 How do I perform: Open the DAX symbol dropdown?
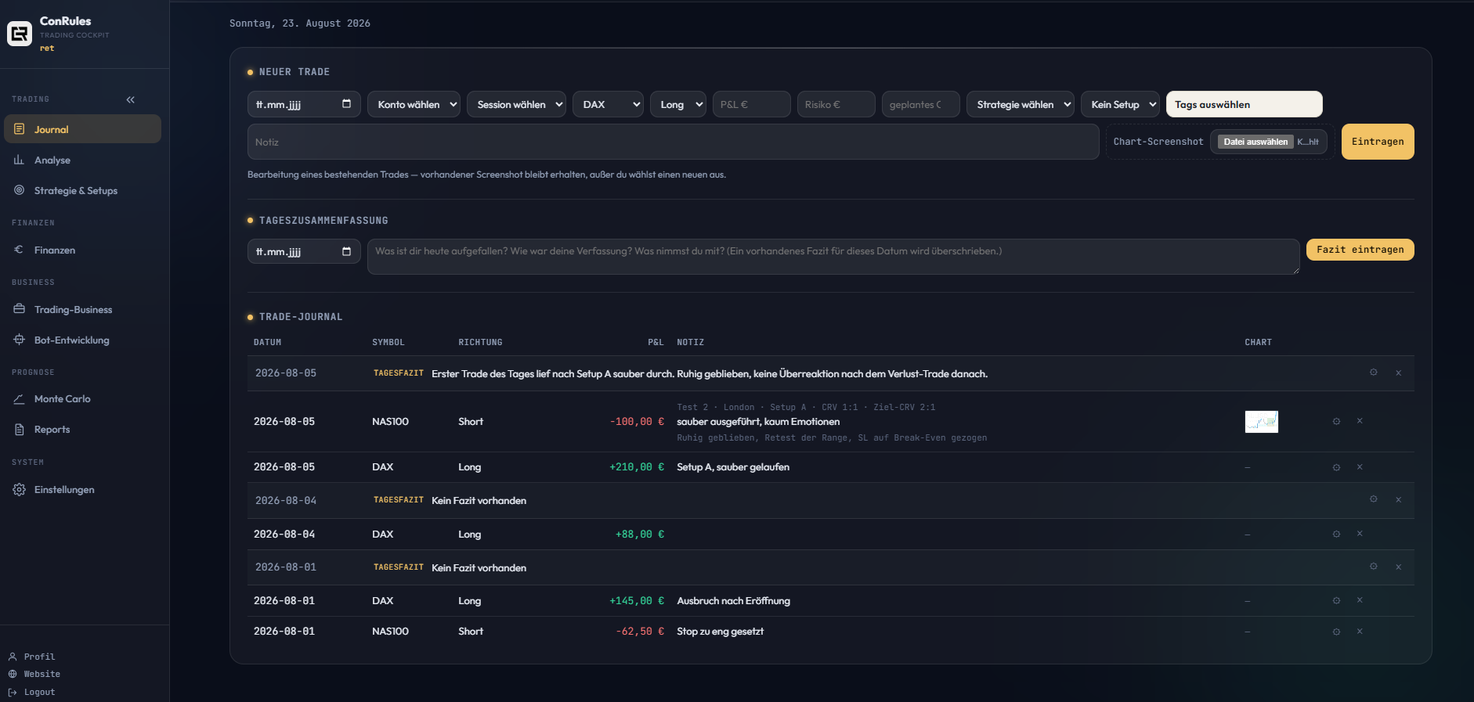608,104
